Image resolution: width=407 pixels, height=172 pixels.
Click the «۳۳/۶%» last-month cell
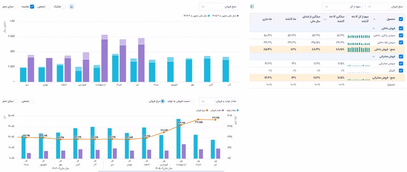292,42
